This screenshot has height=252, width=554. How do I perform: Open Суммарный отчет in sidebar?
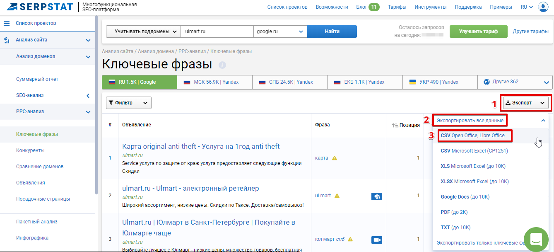tap(37, 79)
